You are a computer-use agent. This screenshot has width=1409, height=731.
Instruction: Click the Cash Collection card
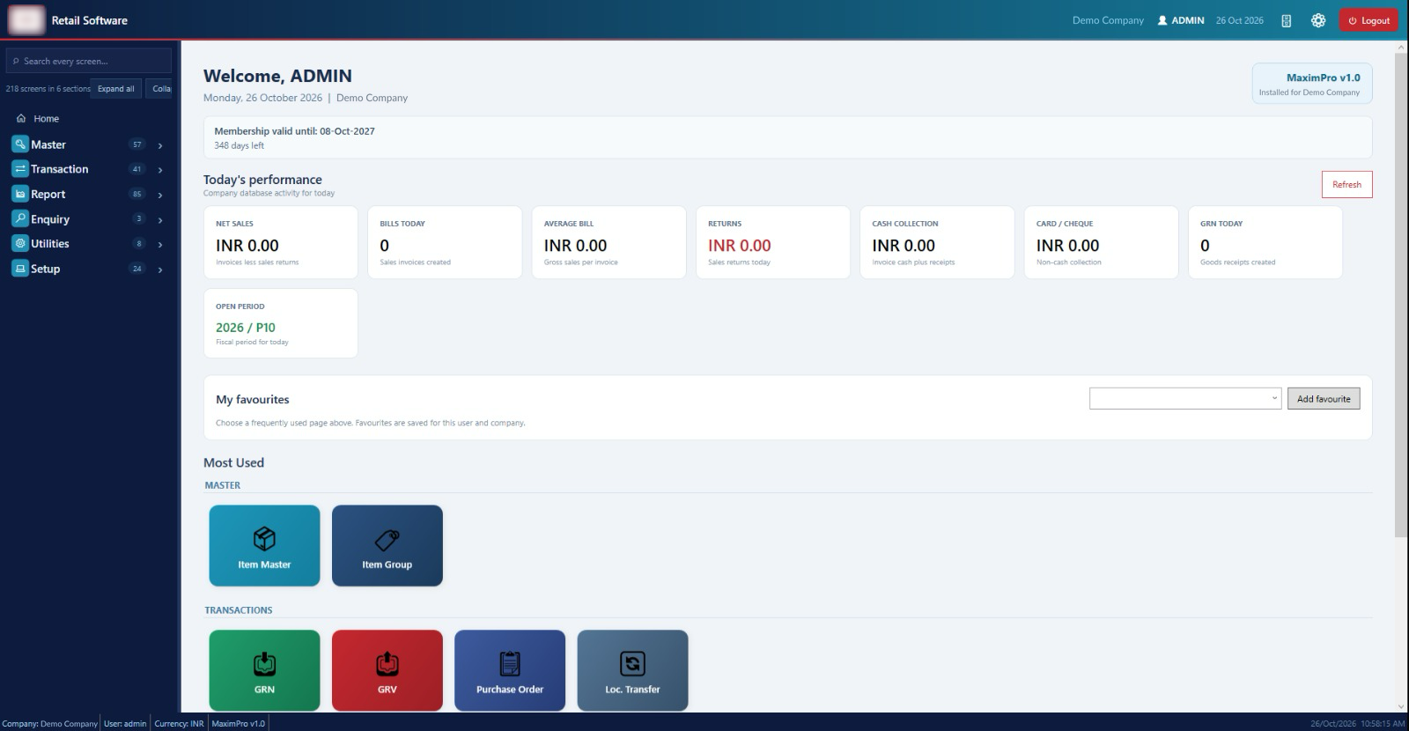click(x=937, y=242)
